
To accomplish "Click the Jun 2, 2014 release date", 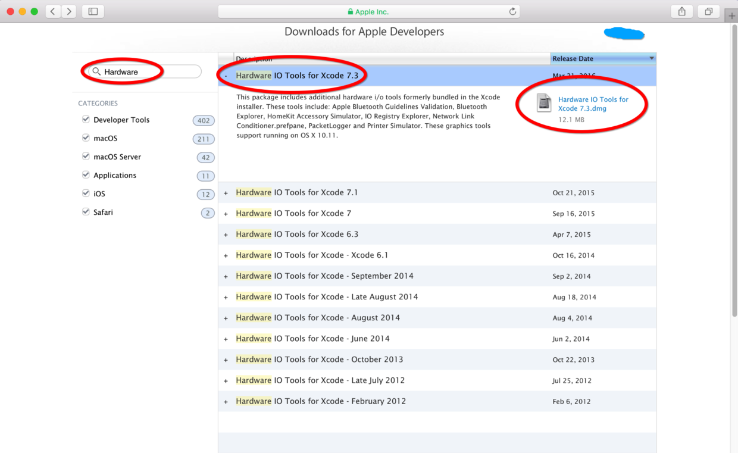I will click(571, 339).
